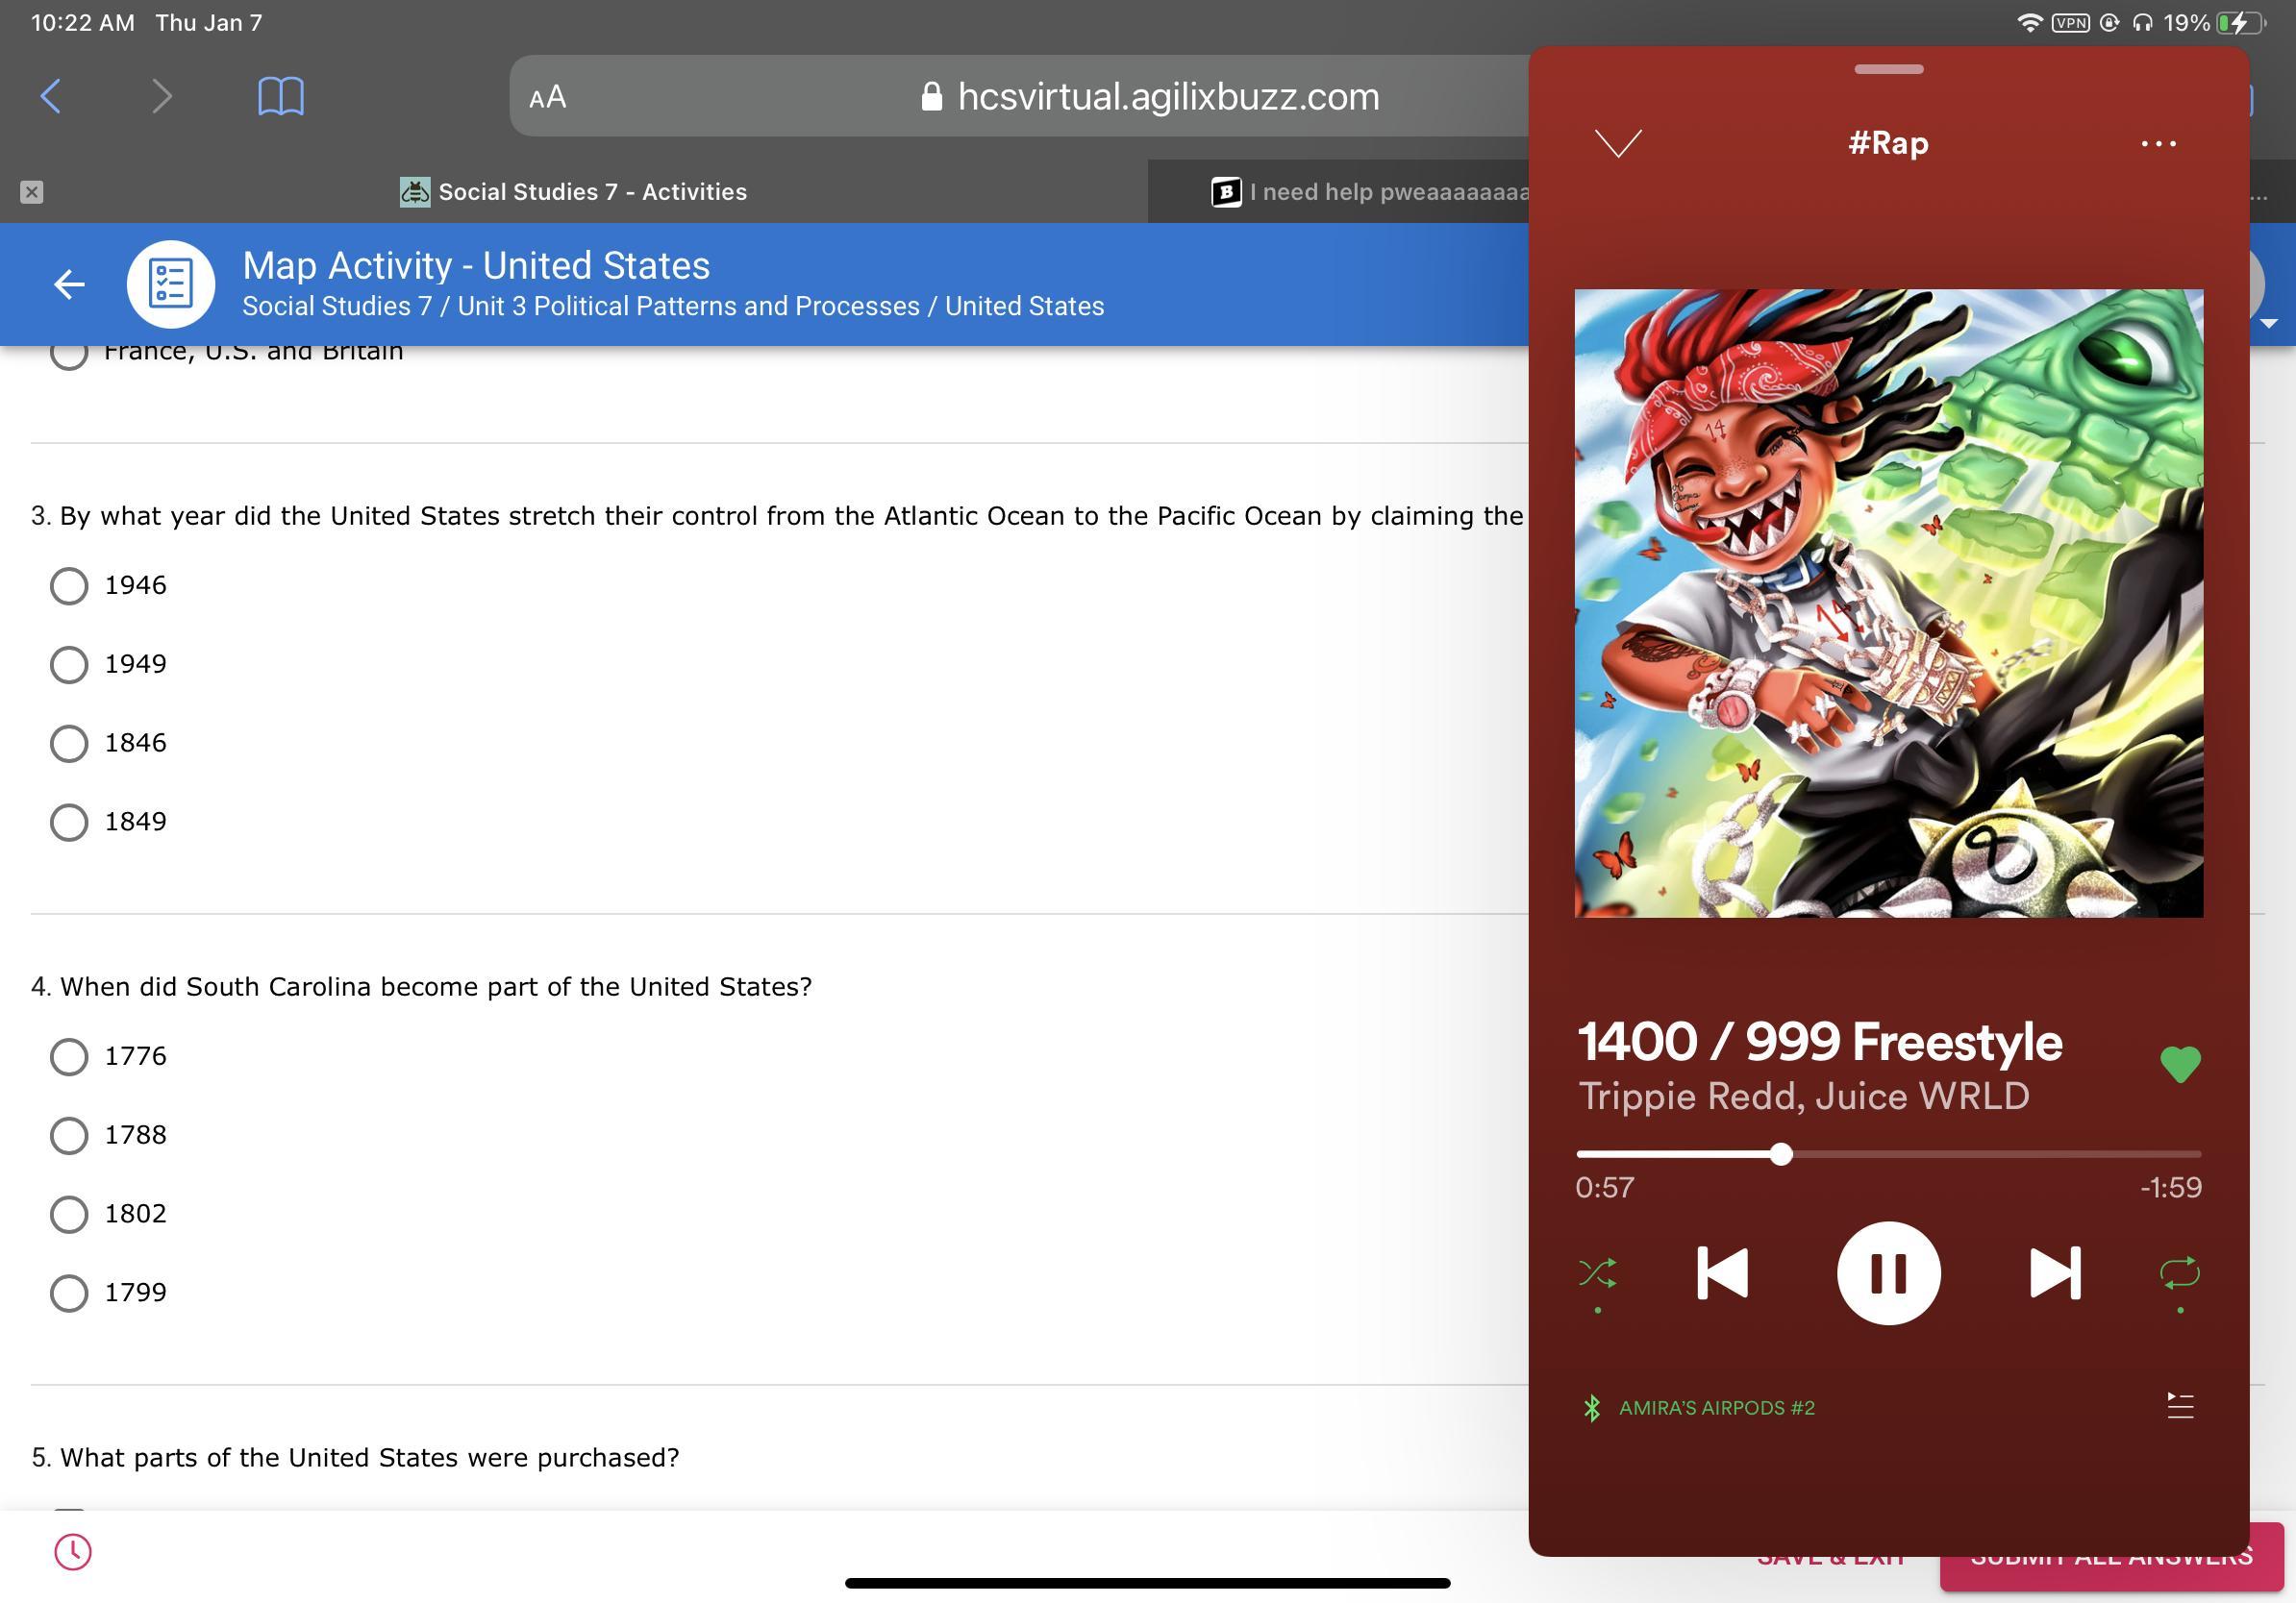
Task: Tap Amira's AirPods #2 device link
Action: tap(1715, 1407)
